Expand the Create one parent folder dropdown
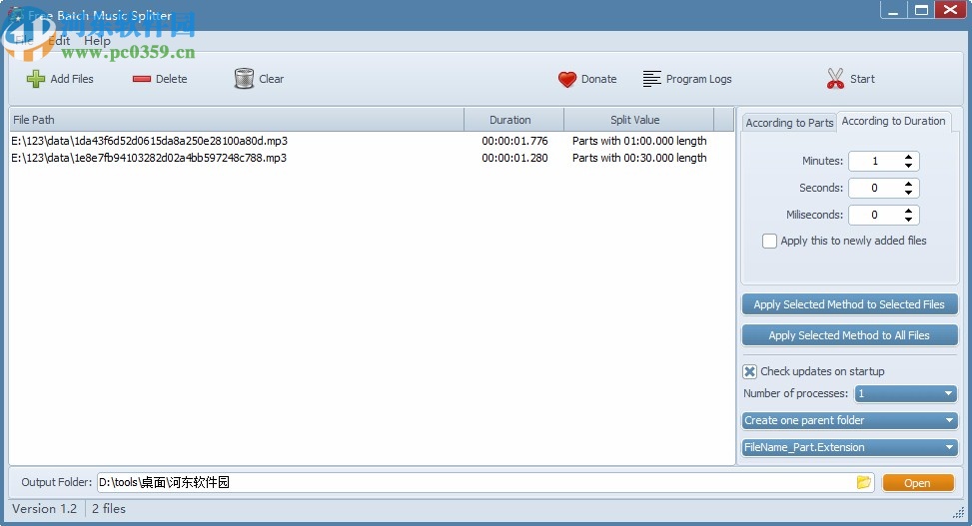 coord(849,420)
